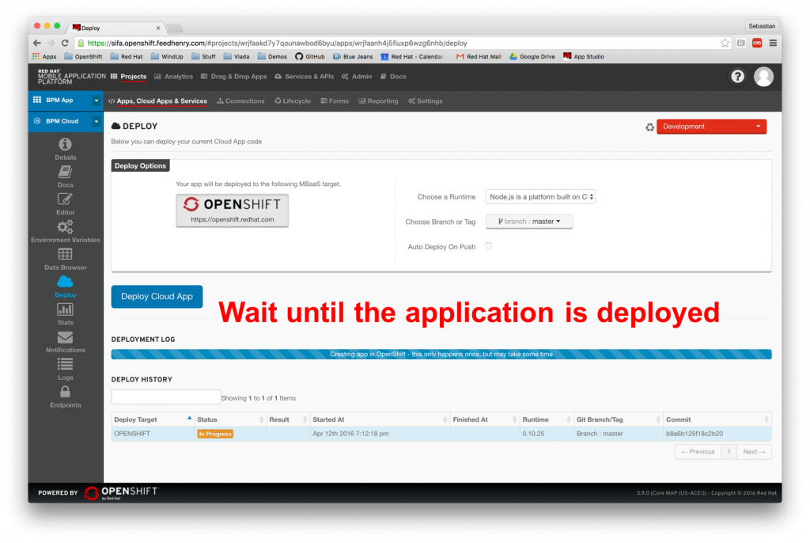Open the Stats chart icon

[x=65, y=309]
